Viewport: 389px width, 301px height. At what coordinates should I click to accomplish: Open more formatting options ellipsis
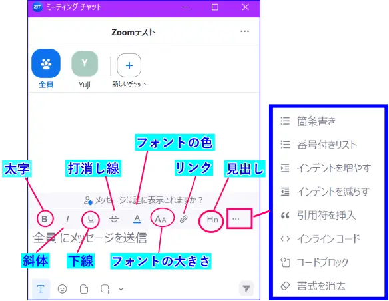pos(236,219)
